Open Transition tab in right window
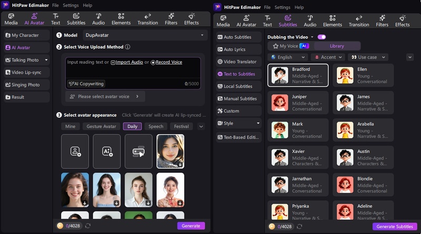 point(359,21)
